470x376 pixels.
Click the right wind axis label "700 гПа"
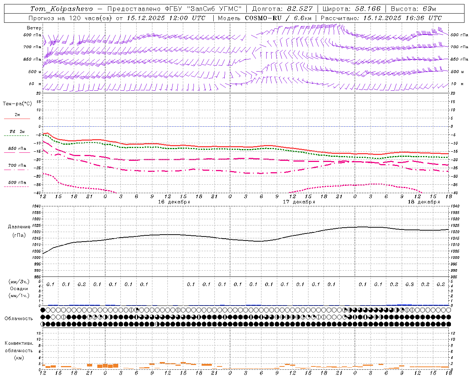[x=459, y=47]
